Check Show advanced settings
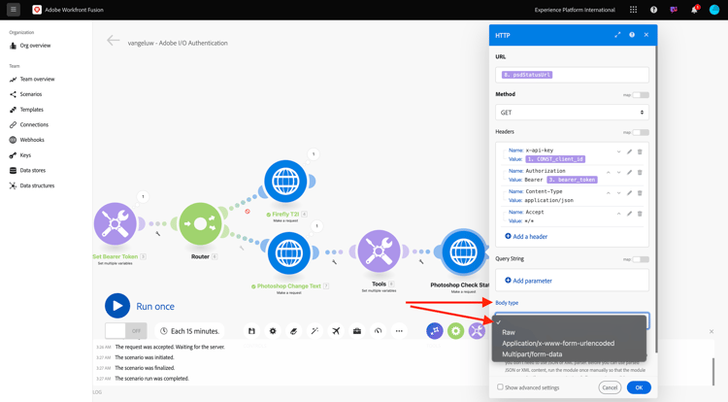 pos(500,386)
